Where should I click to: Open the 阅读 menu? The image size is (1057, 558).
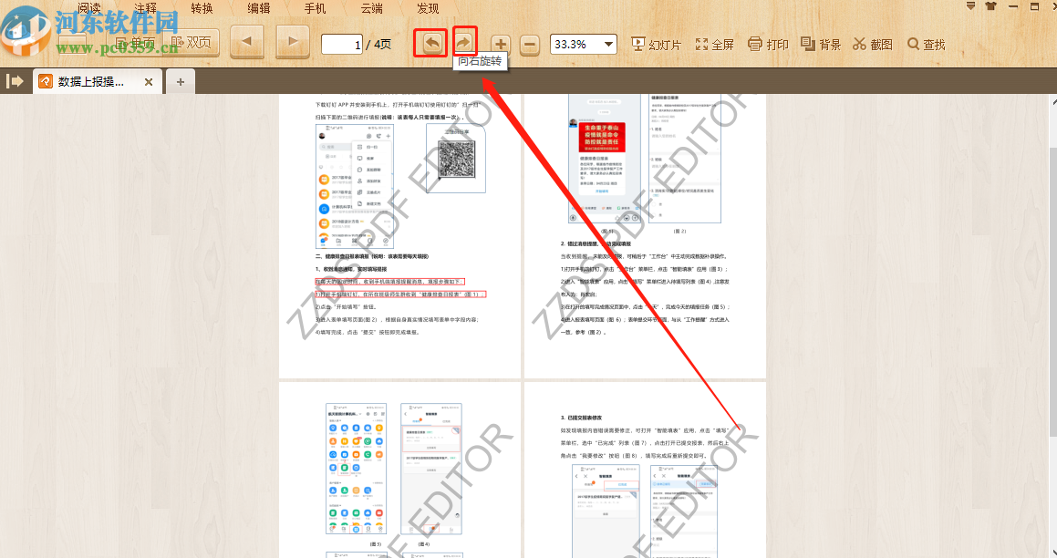coord(89,8)
